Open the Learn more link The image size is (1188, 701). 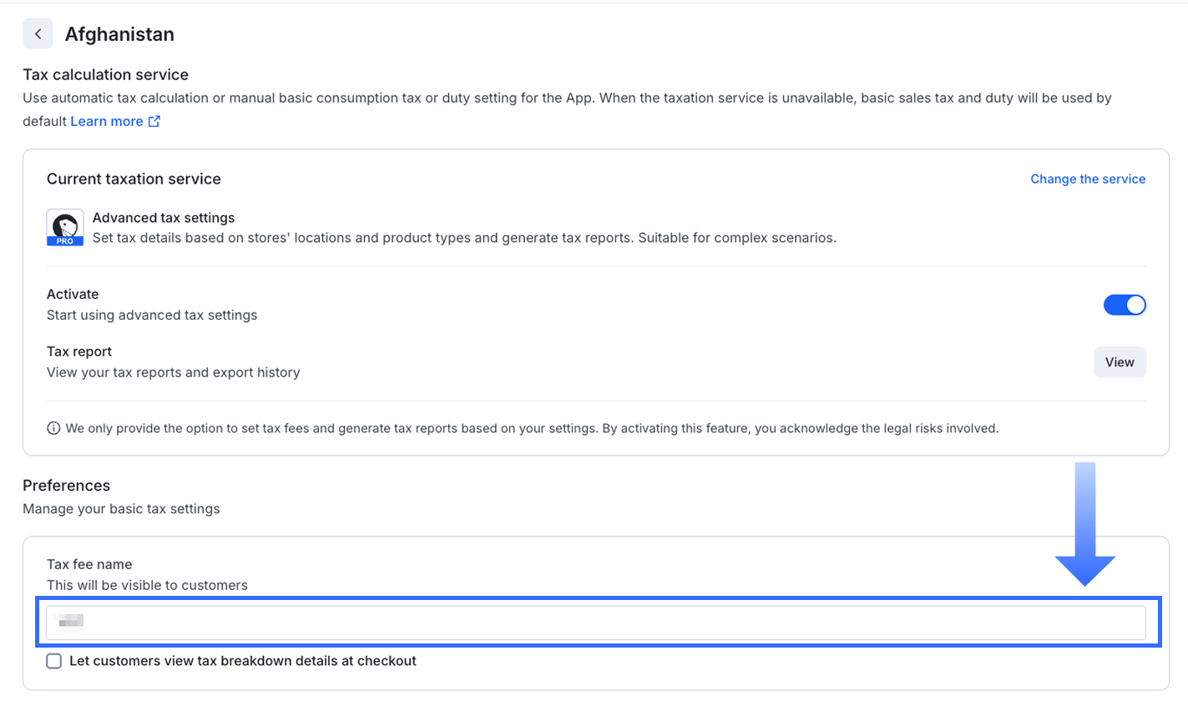tap(106, 122)
